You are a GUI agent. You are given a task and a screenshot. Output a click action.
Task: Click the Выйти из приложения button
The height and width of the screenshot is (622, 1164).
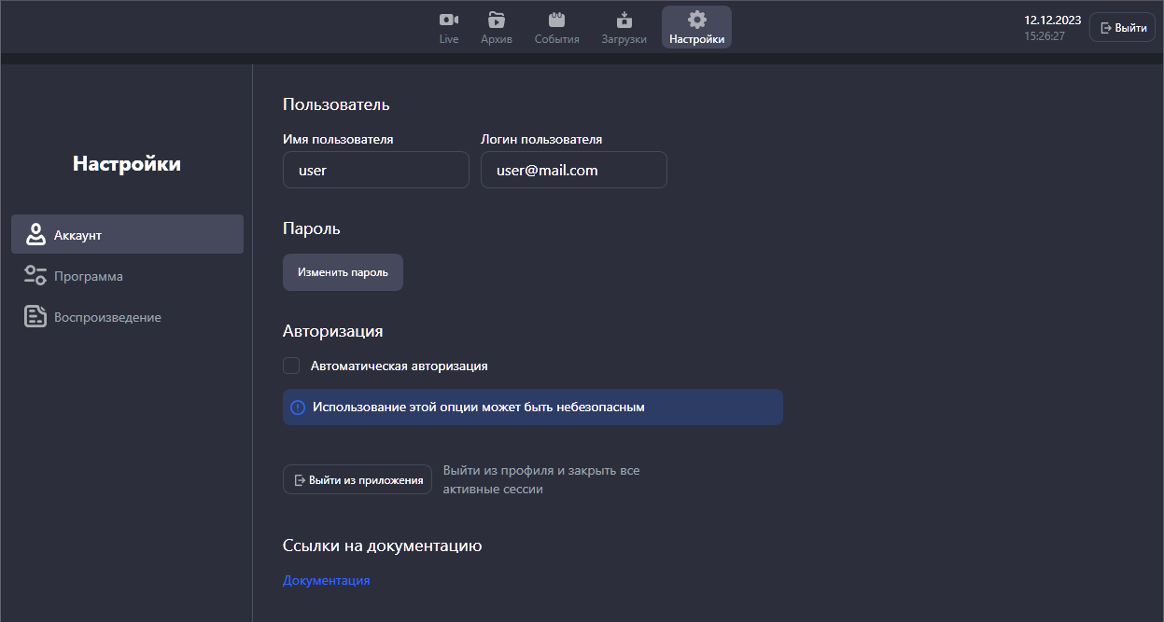point(358,479)
